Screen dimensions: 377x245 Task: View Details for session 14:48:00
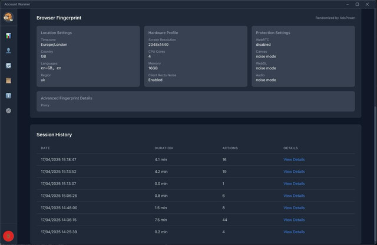coord(294,208)
